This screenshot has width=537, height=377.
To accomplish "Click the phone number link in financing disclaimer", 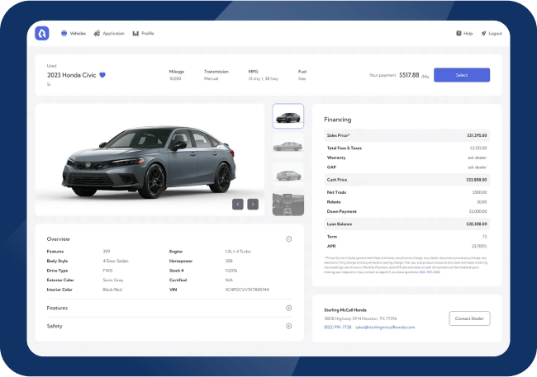I will coord(430,272).
